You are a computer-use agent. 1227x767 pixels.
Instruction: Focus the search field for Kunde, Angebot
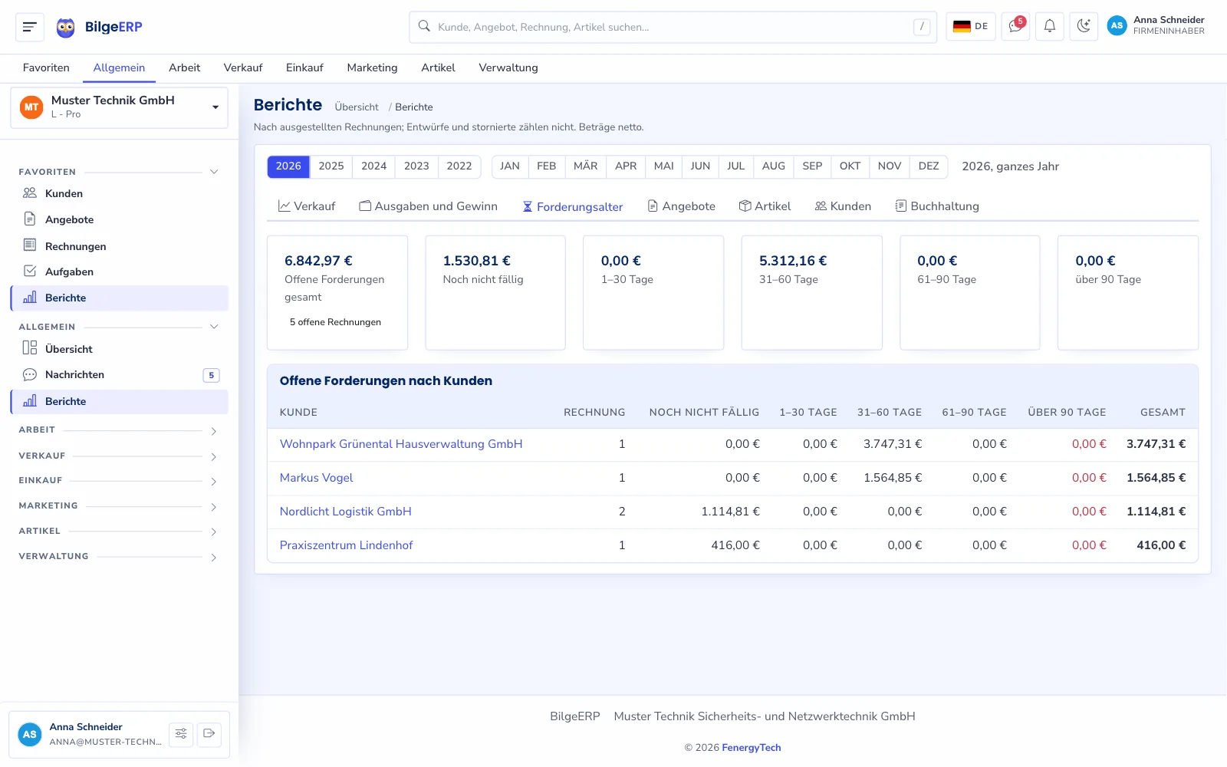(673, 27)
